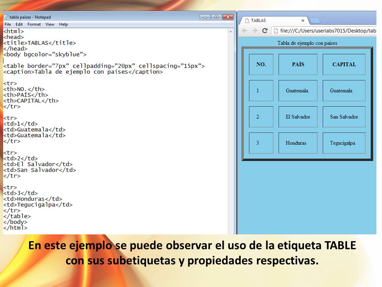Click the NO. table header cell
The width and height of the screenshot is (382, 287).
point(261,65)
